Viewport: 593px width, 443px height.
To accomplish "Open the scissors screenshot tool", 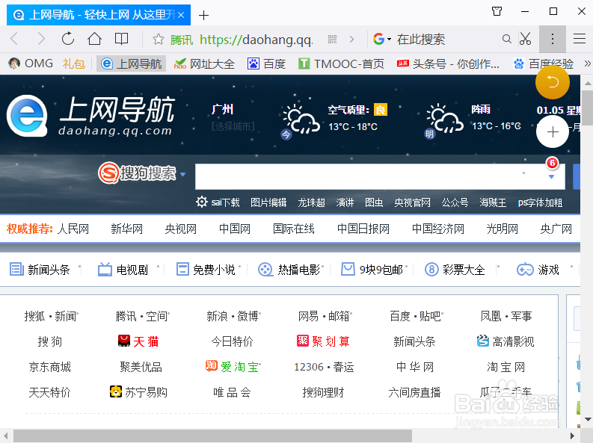I will 525,39.
